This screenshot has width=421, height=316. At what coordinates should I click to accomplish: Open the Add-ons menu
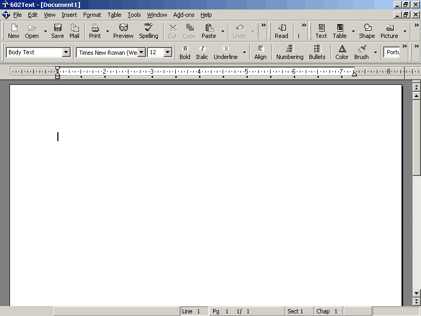(x=184, y=15)
